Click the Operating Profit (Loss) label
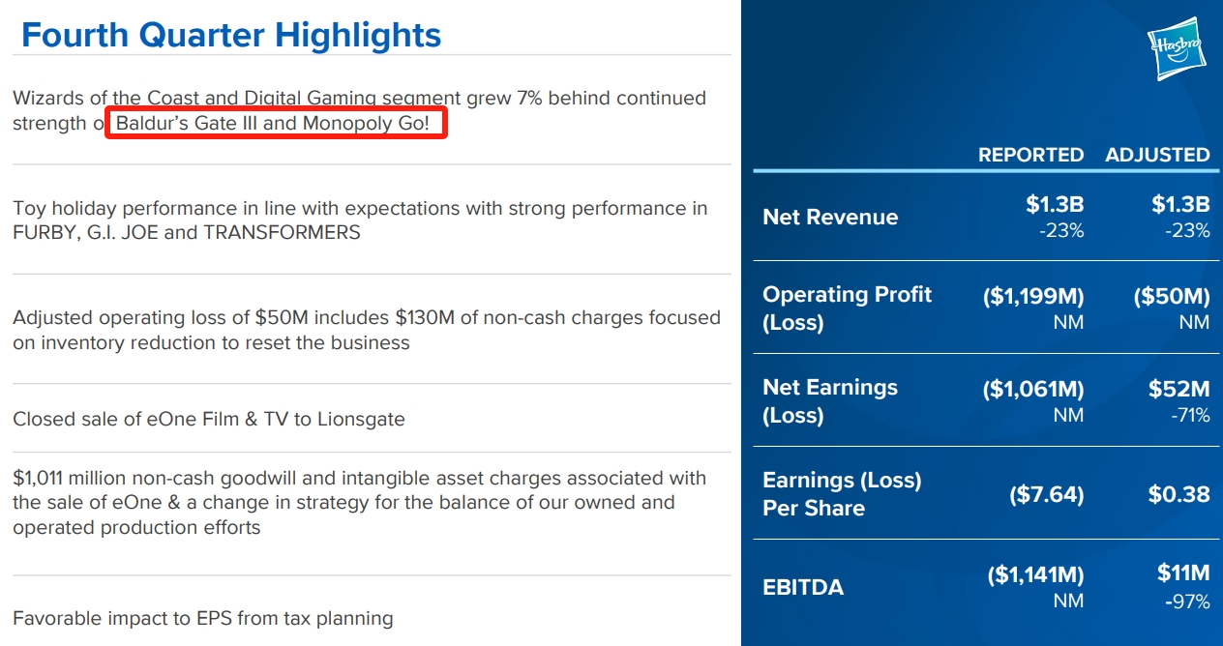The image size is (1223, 646). tap(848, 308)
